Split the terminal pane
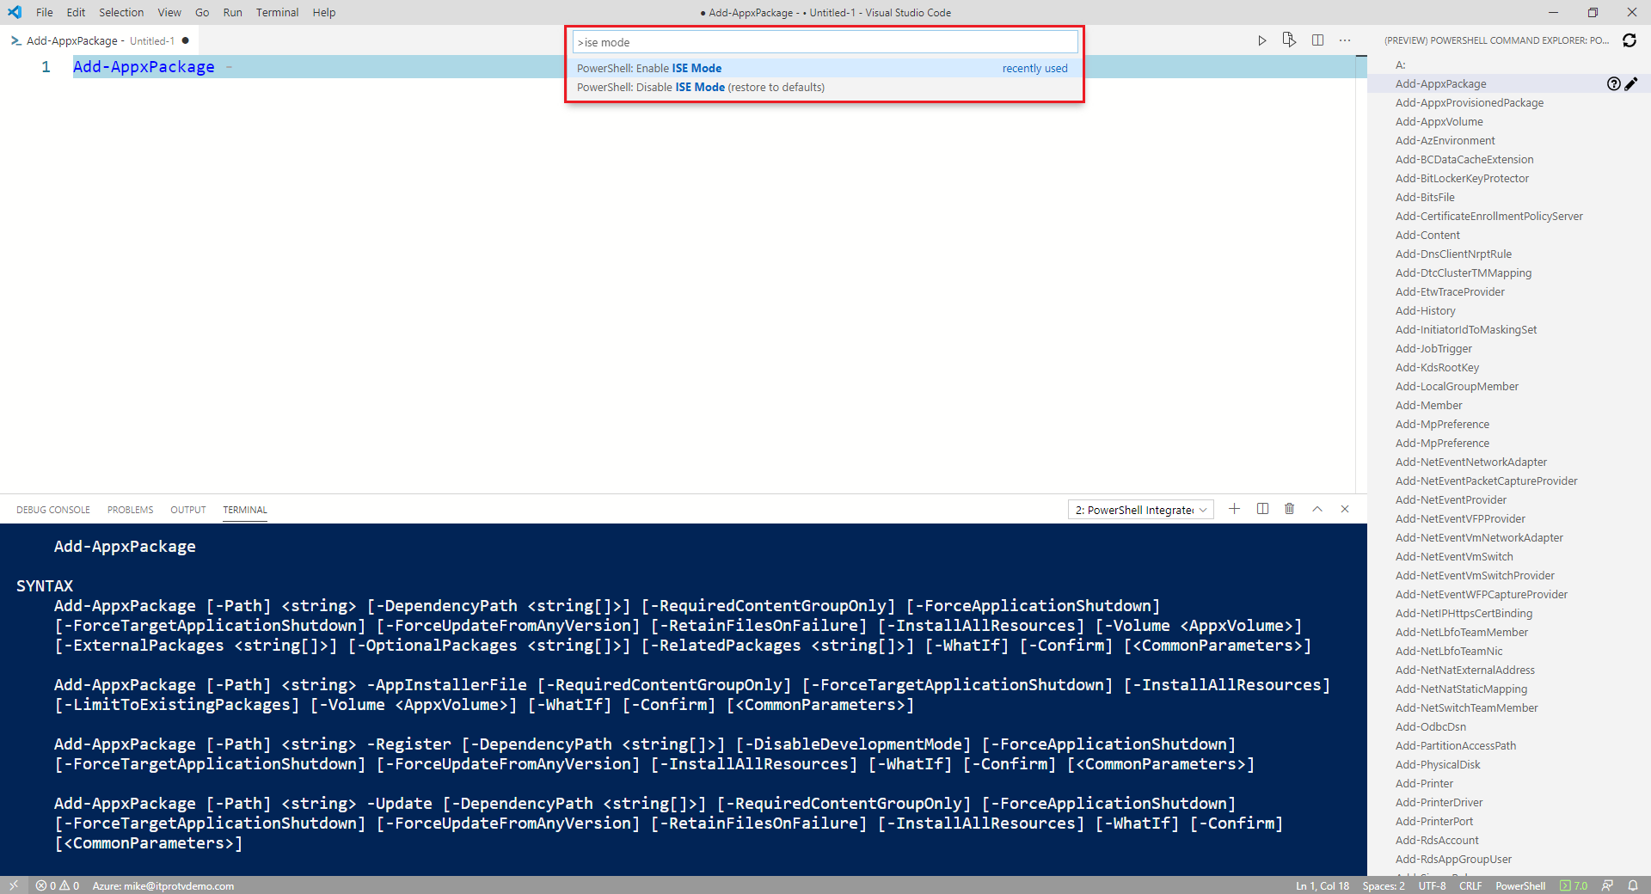The width and height of the screenshot is (1651, 894). (x=1262, y=509)
